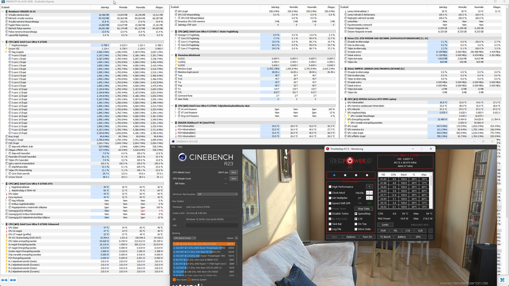The width and height of the screenshot is (509, 286).
Task: Click the thermometer icon of PCH Hőmérséklet row
Action: [x=175, y=126]
